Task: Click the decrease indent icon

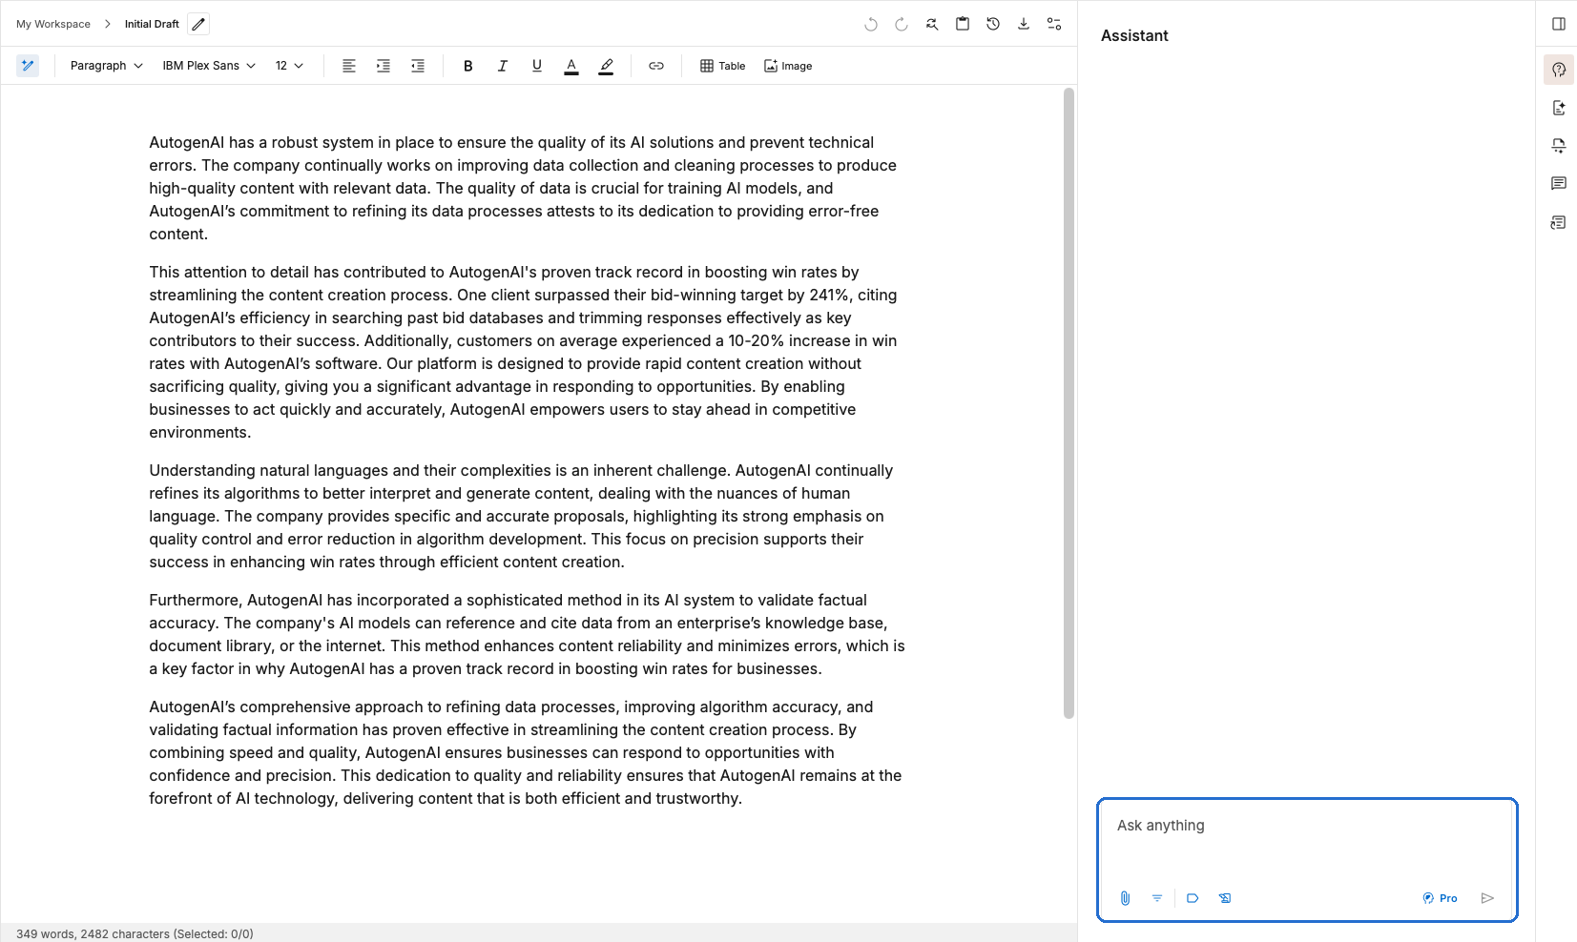Action: [x=418, y=66]
